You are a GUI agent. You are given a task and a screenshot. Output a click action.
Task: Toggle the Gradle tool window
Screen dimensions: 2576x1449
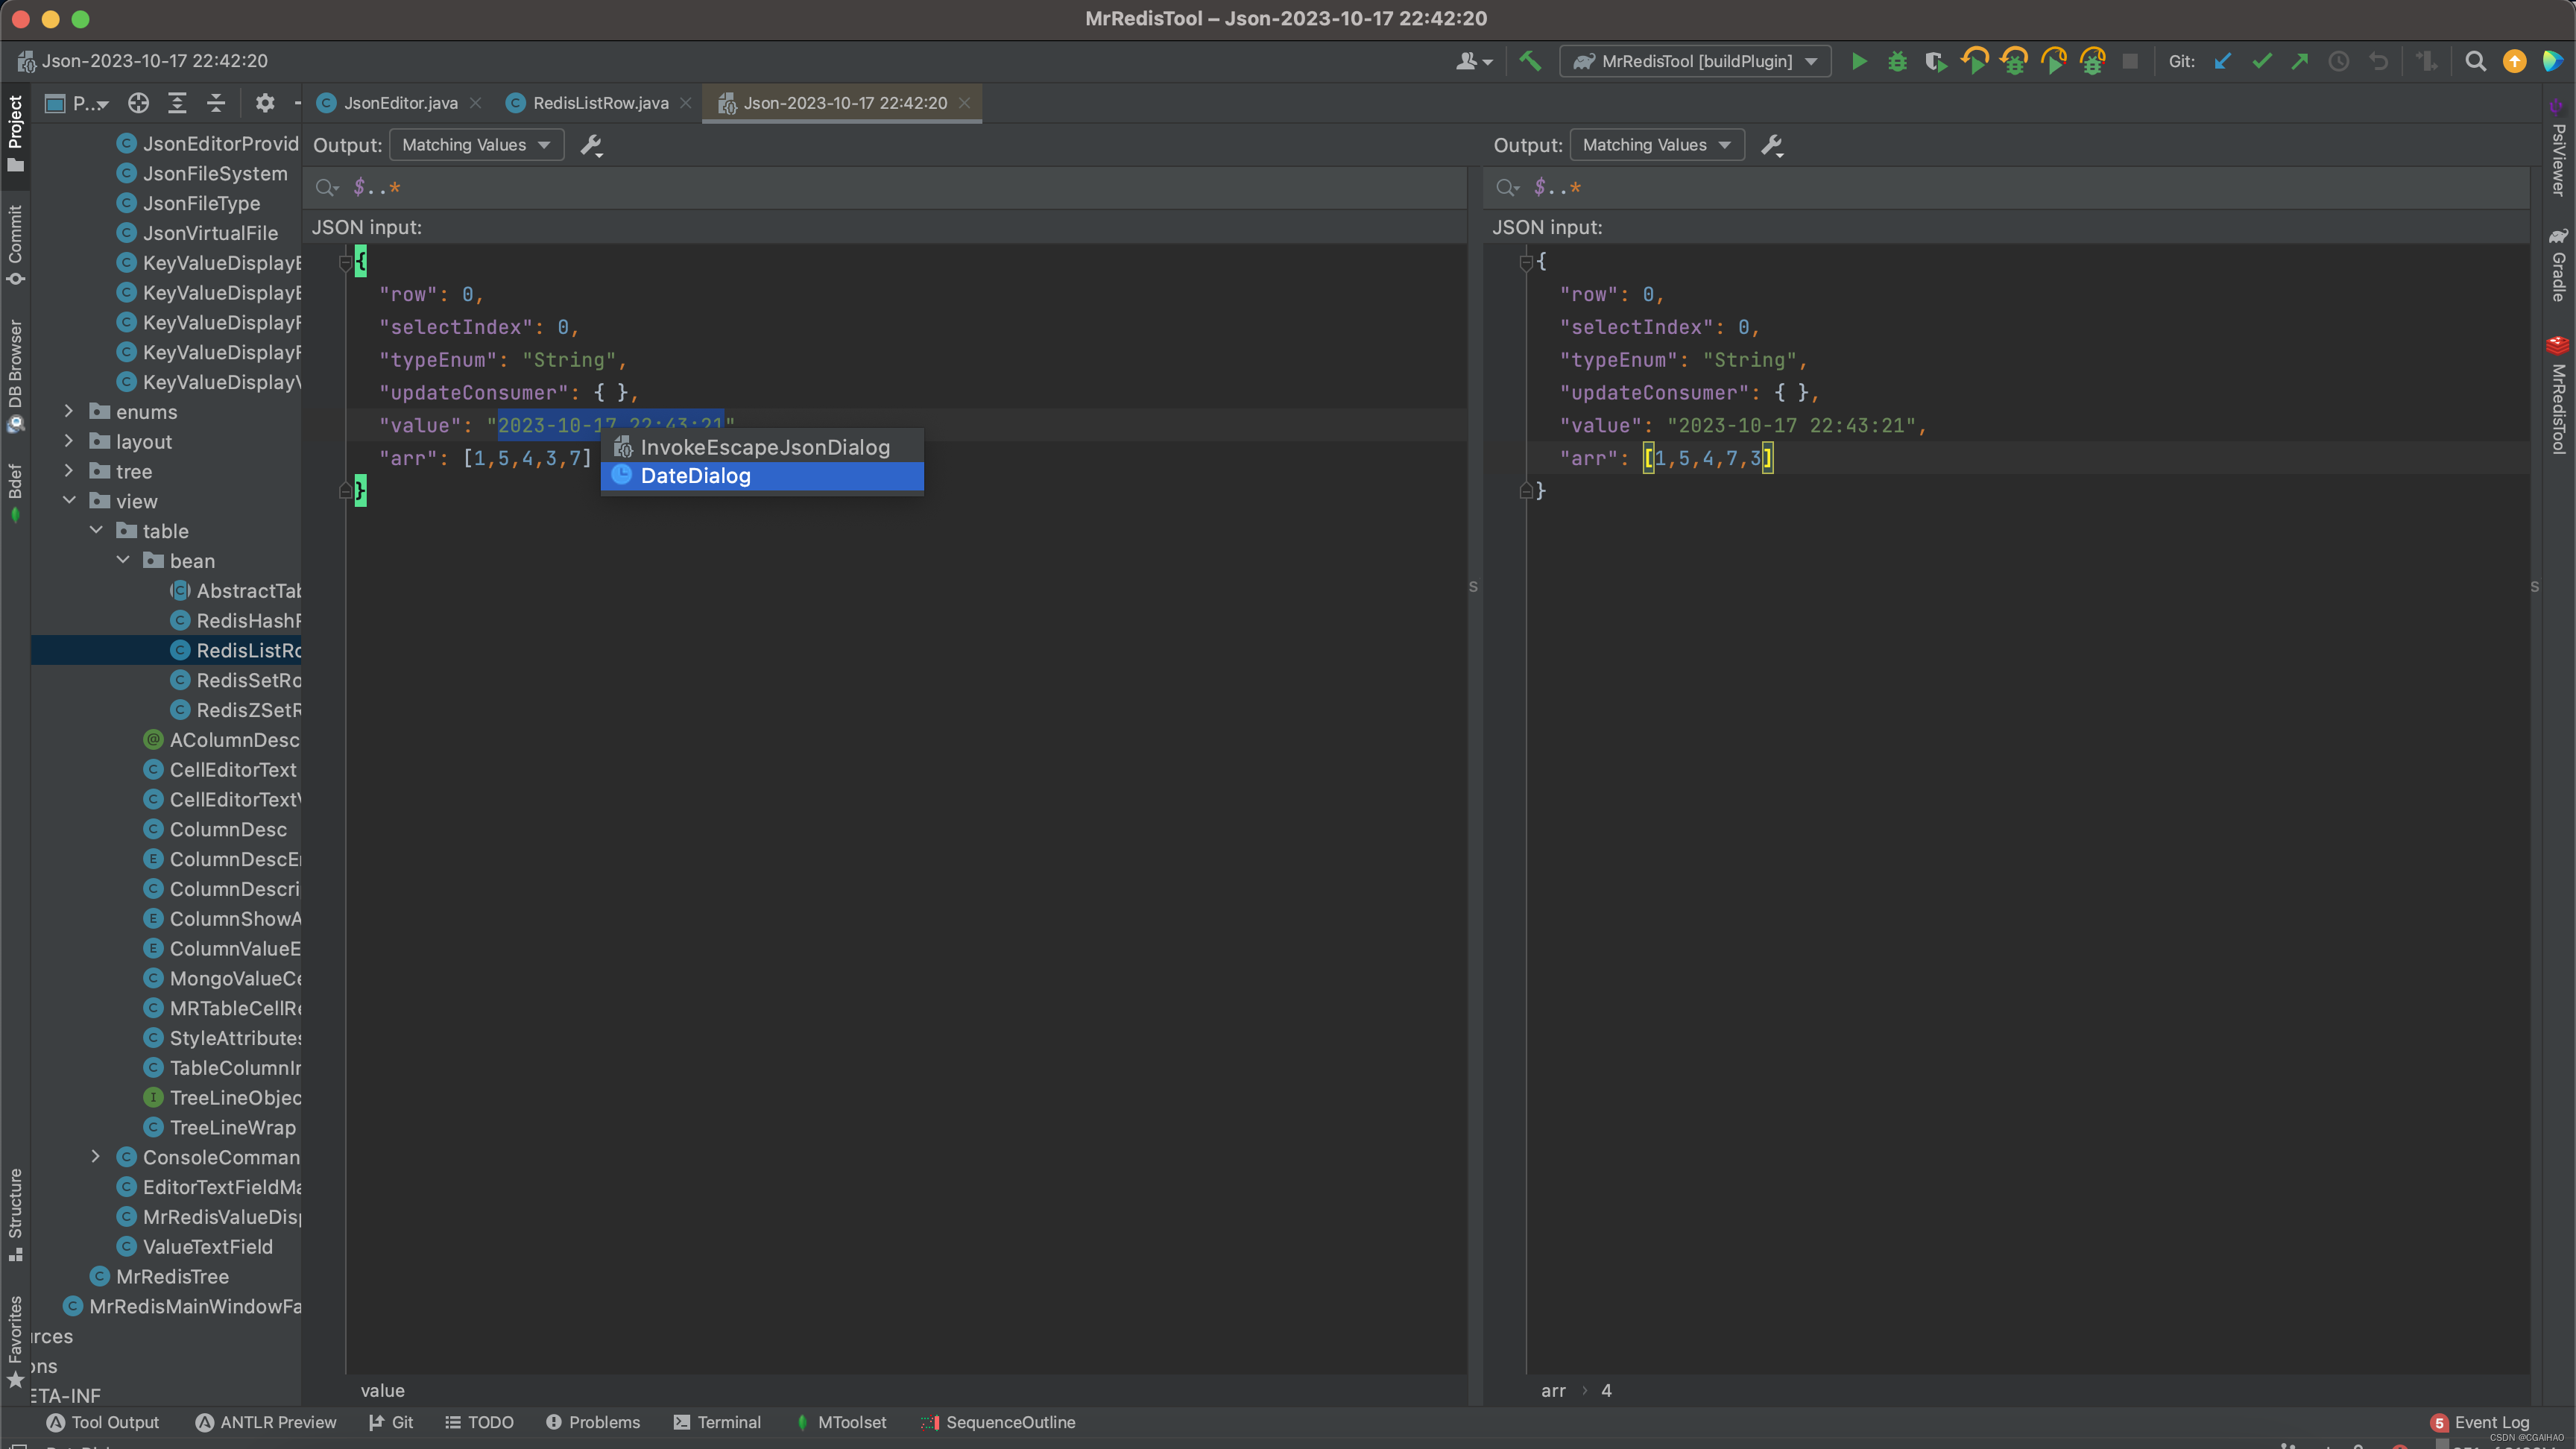tap(2558, 265)
